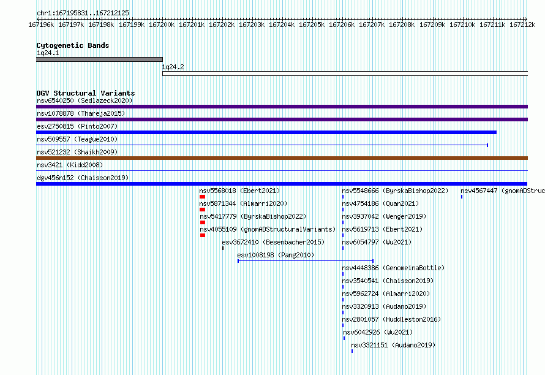
Task: Click the thin nsv3421 variant line
Action: (x=282, y=171)
